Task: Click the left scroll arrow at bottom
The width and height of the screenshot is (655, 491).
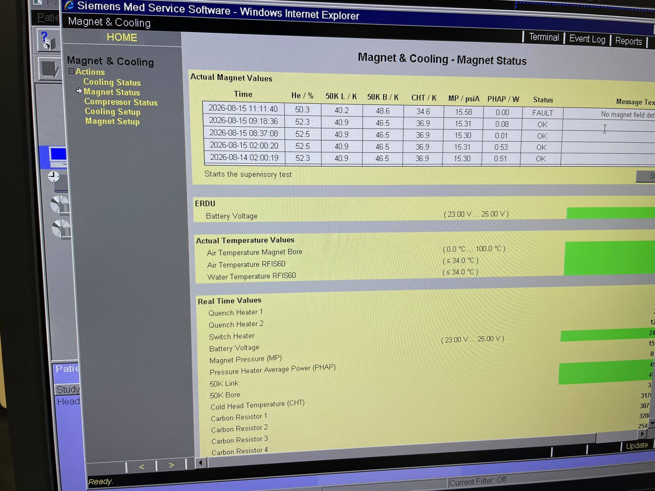Action: (201, 463)
